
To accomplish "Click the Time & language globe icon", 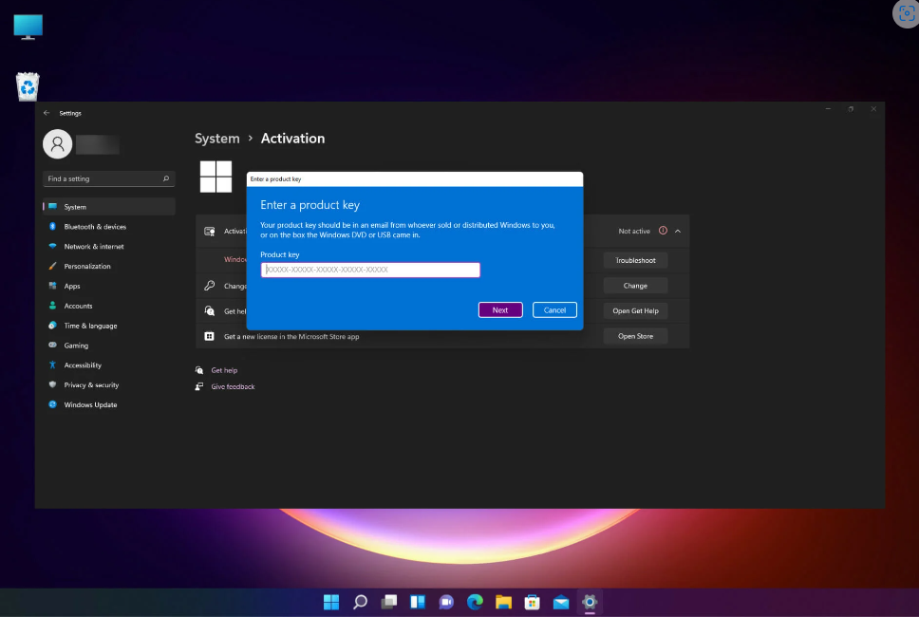I will point(52,326).
